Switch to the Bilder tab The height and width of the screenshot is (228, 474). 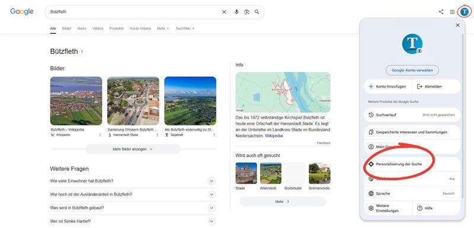pos(67,28)
